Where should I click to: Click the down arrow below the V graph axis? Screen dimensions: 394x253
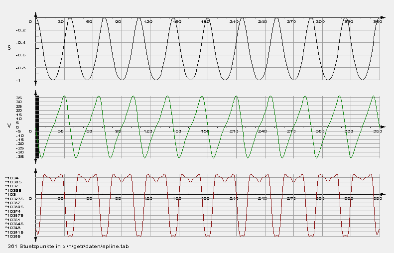click(x=36, y=161)
